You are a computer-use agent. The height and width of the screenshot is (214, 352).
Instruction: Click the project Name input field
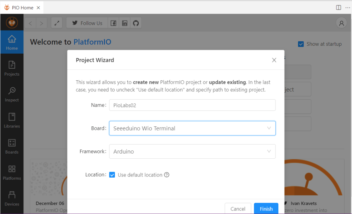point(192,105)
